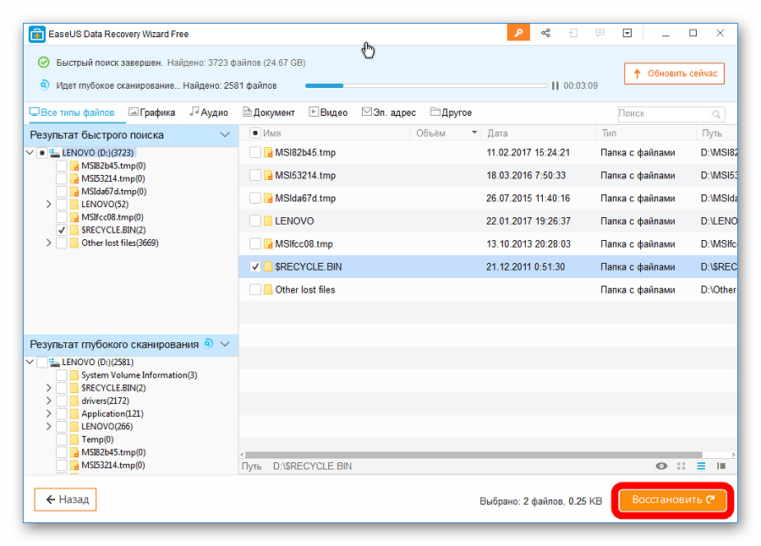Image resolution: width=761 pixels, height=546 pixels.
Task: Uncheck the $RECYCLE.BIN row checkbox in file list
Action: coord(255,266)
